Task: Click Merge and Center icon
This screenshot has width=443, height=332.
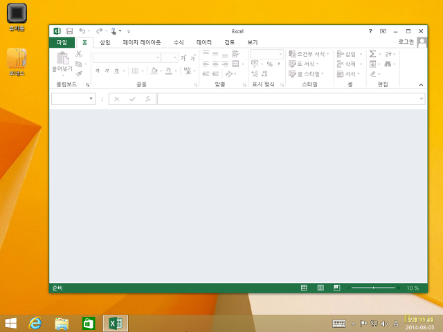Action: click(x=235, y=64)
